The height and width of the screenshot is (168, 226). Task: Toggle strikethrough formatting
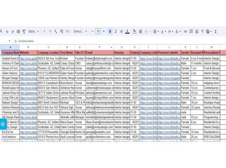click(x=121, y=31)
